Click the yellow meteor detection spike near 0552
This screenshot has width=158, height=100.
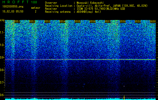click(x=35, y=99)
